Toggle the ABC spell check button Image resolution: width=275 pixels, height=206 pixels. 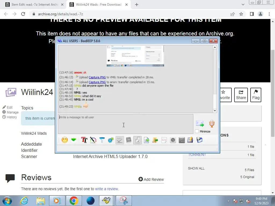pyautogui.click(x=120, y=140)
